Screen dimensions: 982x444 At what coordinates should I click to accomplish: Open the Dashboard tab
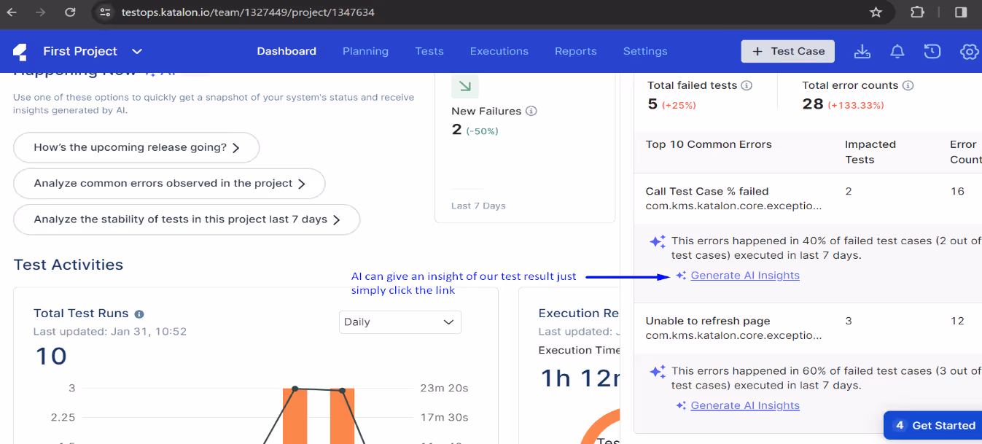coord(287,51)
